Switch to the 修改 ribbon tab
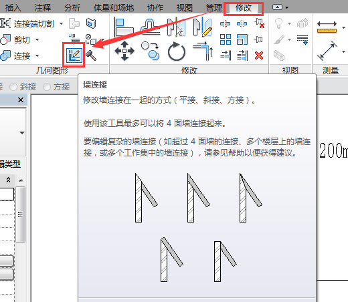Image resolution: width=348 pixels, height=302 pixels. pyautogui.click(x=244, y=8)
